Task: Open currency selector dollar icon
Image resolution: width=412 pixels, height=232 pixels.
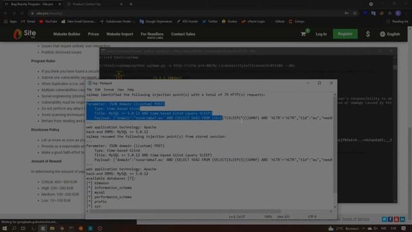Action: tap(368, 34)
